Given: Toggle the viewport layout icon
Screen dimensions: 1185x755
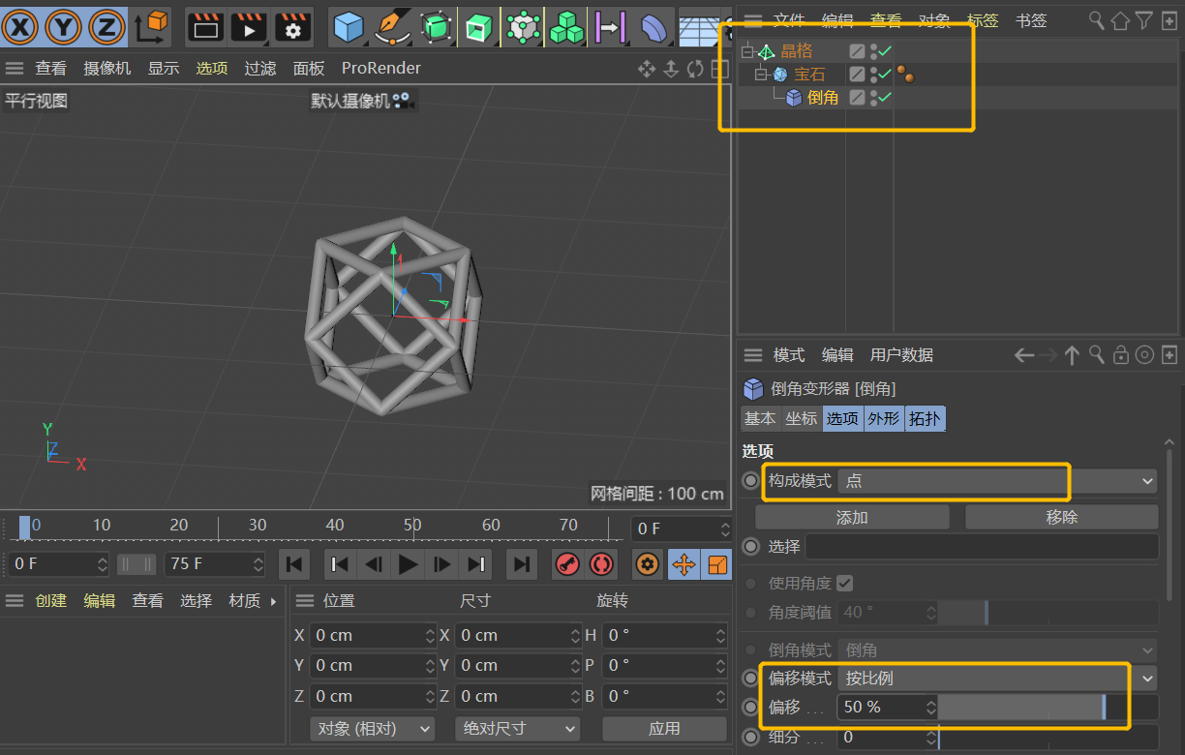Looking at the screenshot, I should [x=719, y=69].
